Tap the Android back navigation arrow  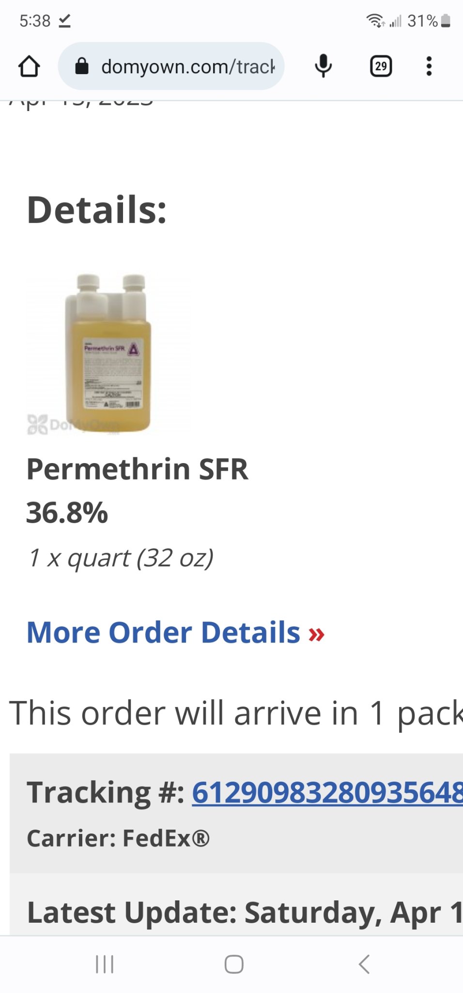coord(364,964)
